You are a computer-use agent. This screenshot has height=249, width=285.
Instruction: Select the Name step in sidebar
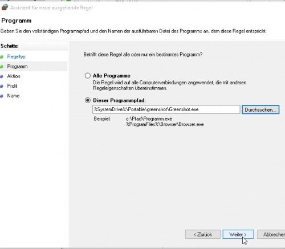(13, 96)
